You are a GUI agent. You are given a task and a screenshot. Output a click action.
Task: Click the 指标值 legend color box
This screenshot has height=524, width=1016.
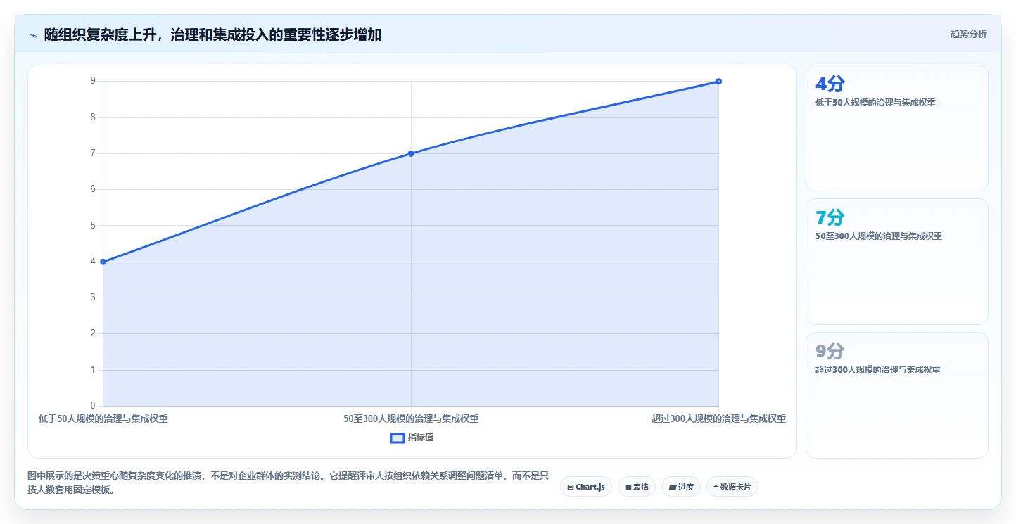click(398, 437)
